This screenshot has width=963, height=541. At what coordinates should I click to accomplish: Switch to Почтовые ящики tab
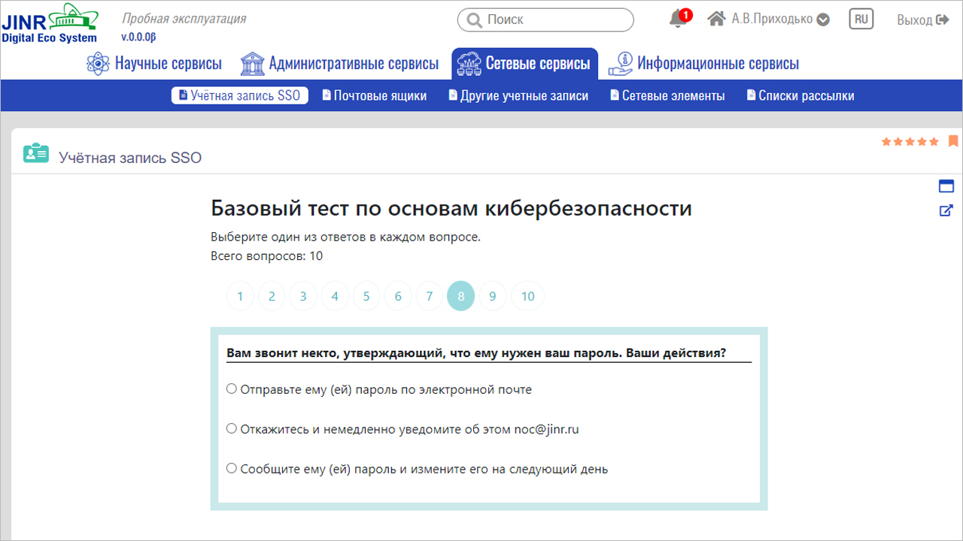(375, 95)
